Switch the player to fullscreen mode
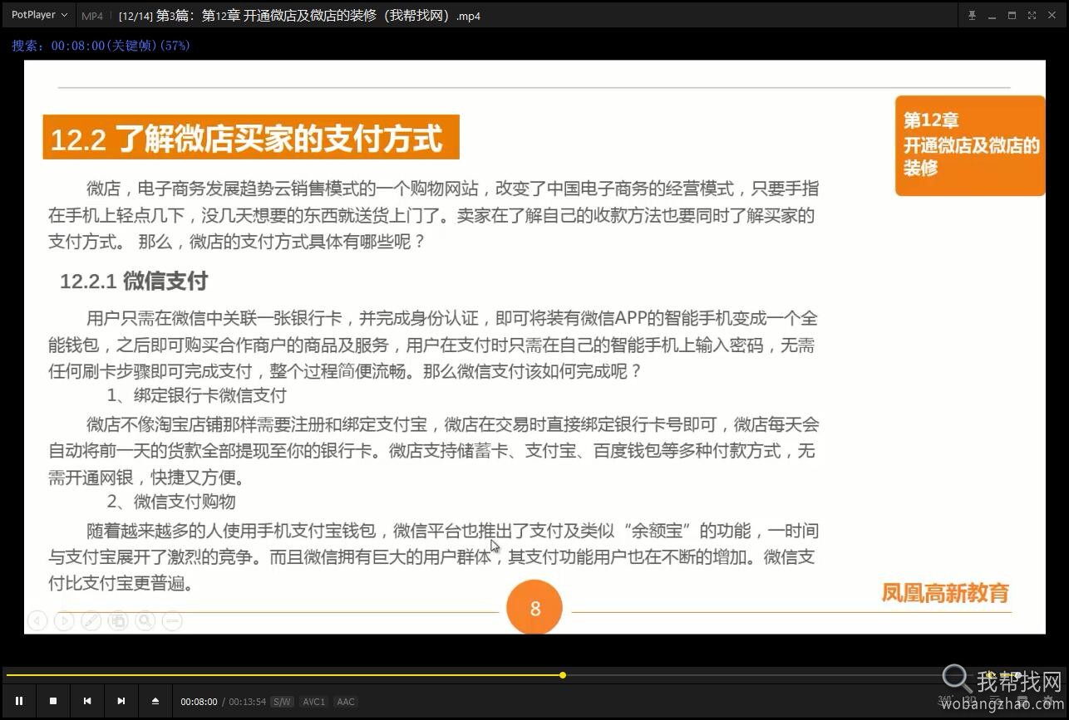The width and height of the screenshot is (1069, 720). tap(1032, 16)
